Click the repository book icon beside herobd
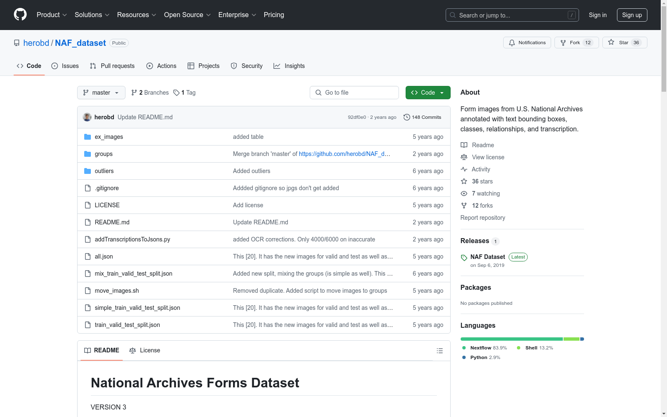667x417 pixels. 17,43
